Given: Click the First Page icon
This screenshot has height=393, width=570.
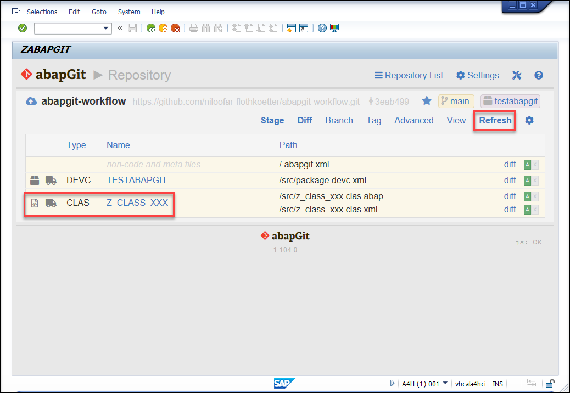Looking at the screenshot, I should click(x=237, y=28).
